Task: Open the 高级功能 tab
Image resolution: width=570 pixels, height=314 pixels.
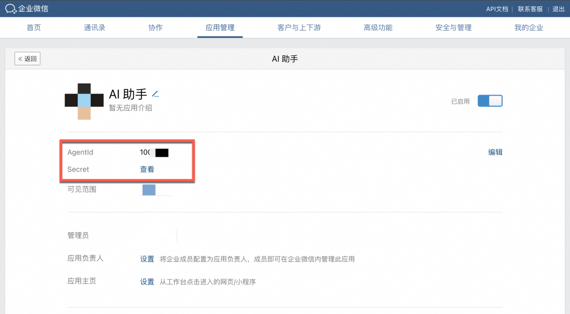Action: 378,27
